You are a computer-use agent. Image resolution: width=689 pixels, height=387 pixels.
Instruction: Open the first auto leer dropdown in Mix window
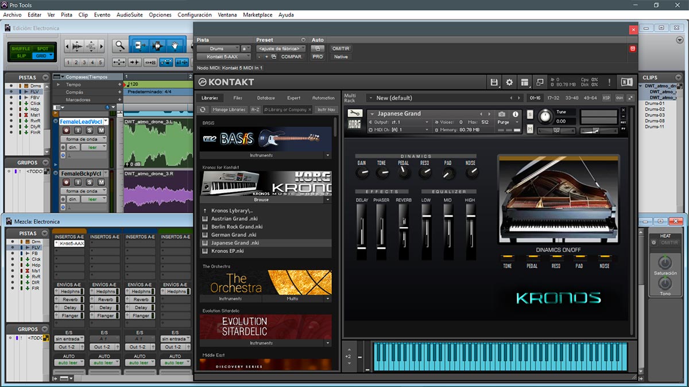[x=68, y=363]
